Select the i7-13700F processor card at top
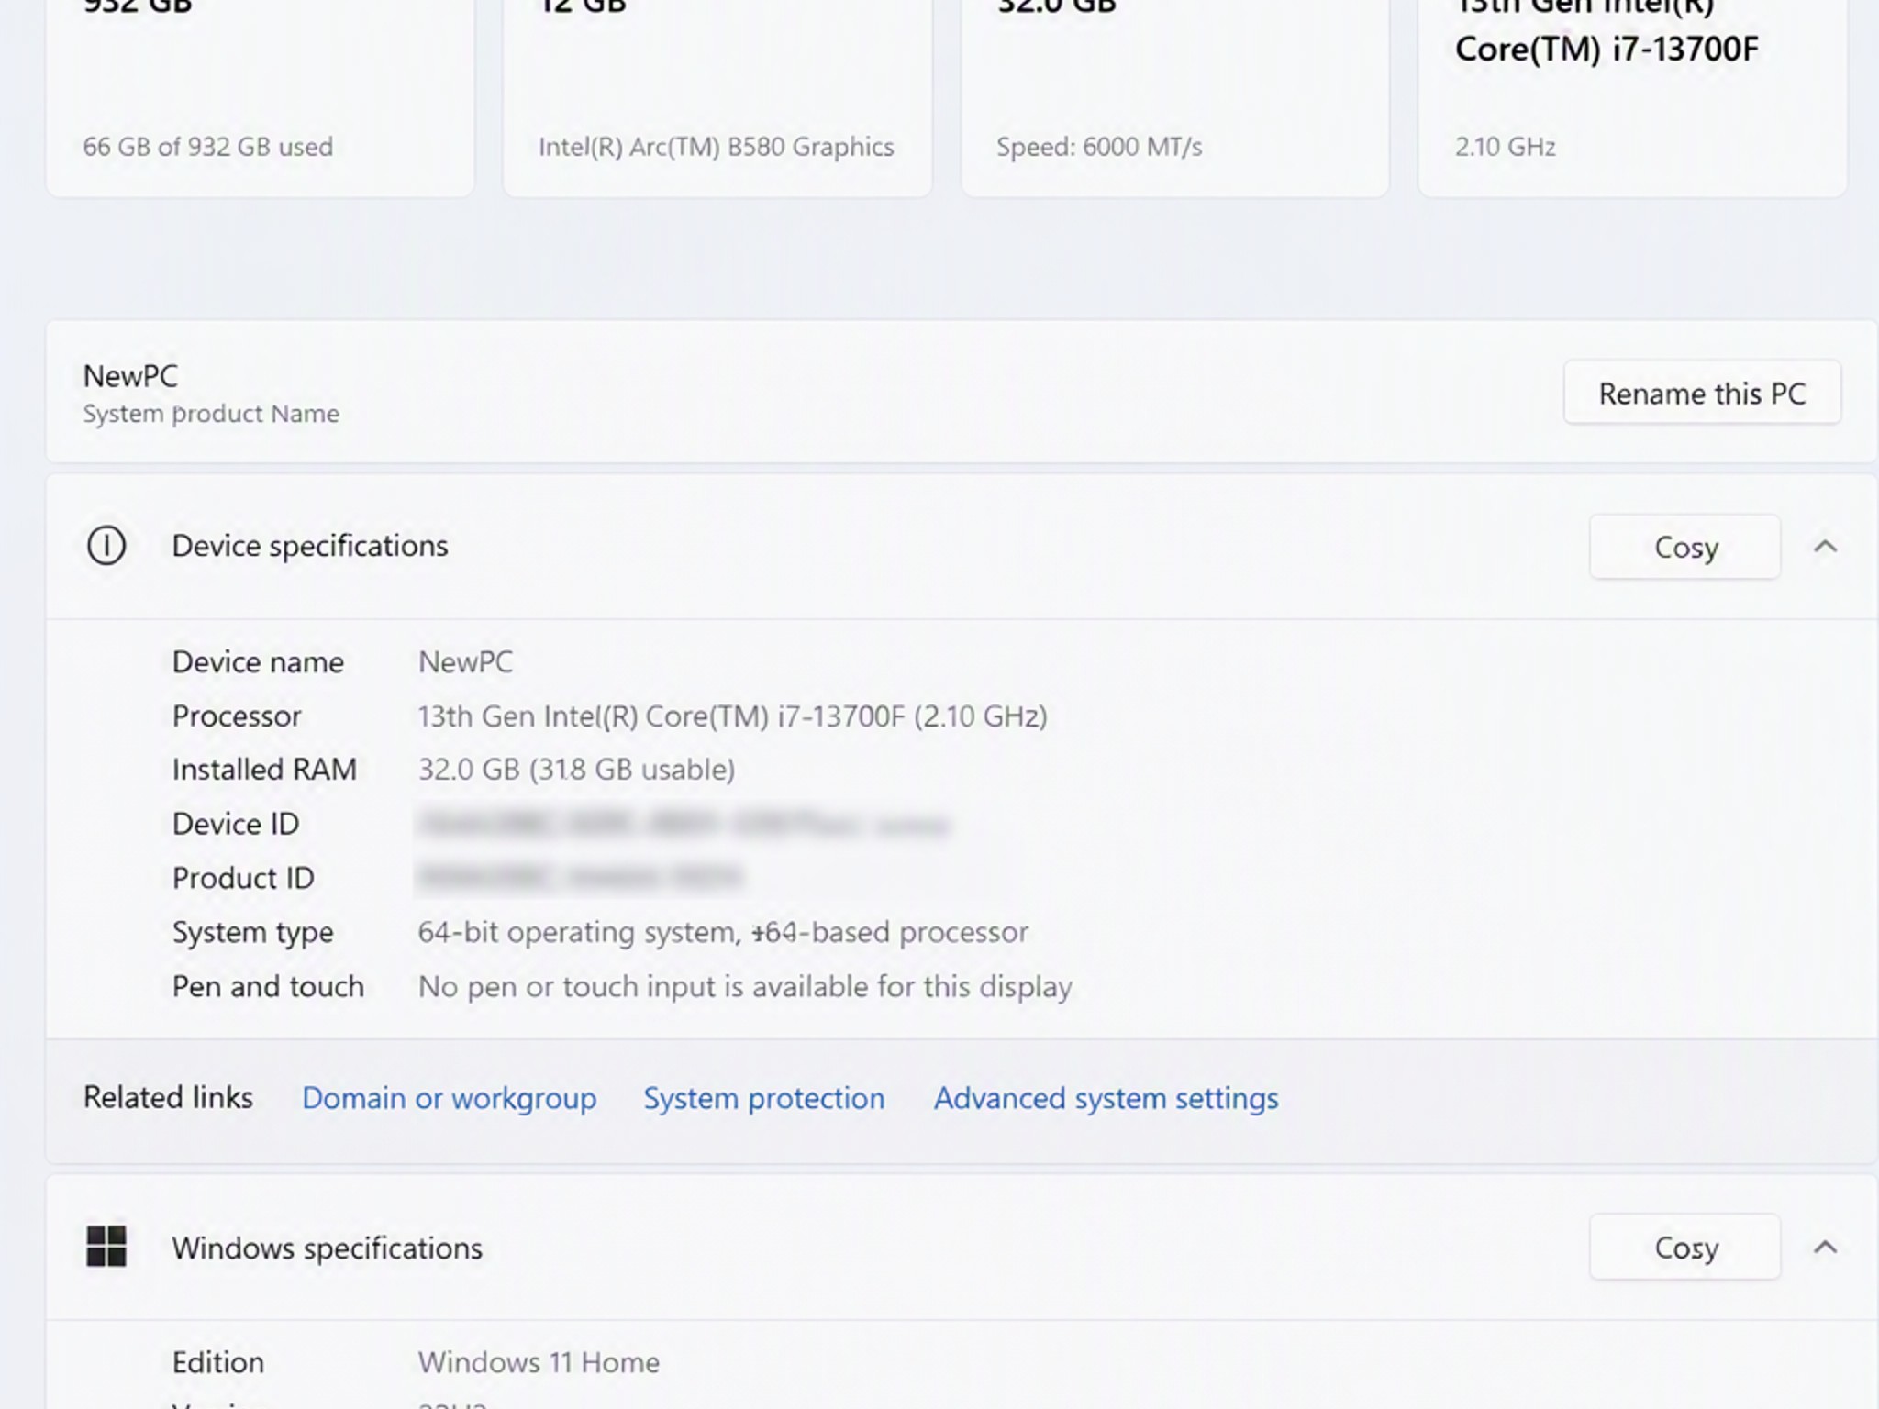The image size is (1879, 1409). pyautogui.click(x=1632, y=98)
